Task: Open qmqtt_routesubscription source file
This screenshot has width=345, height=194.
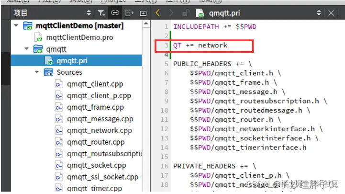Action: 104,154
